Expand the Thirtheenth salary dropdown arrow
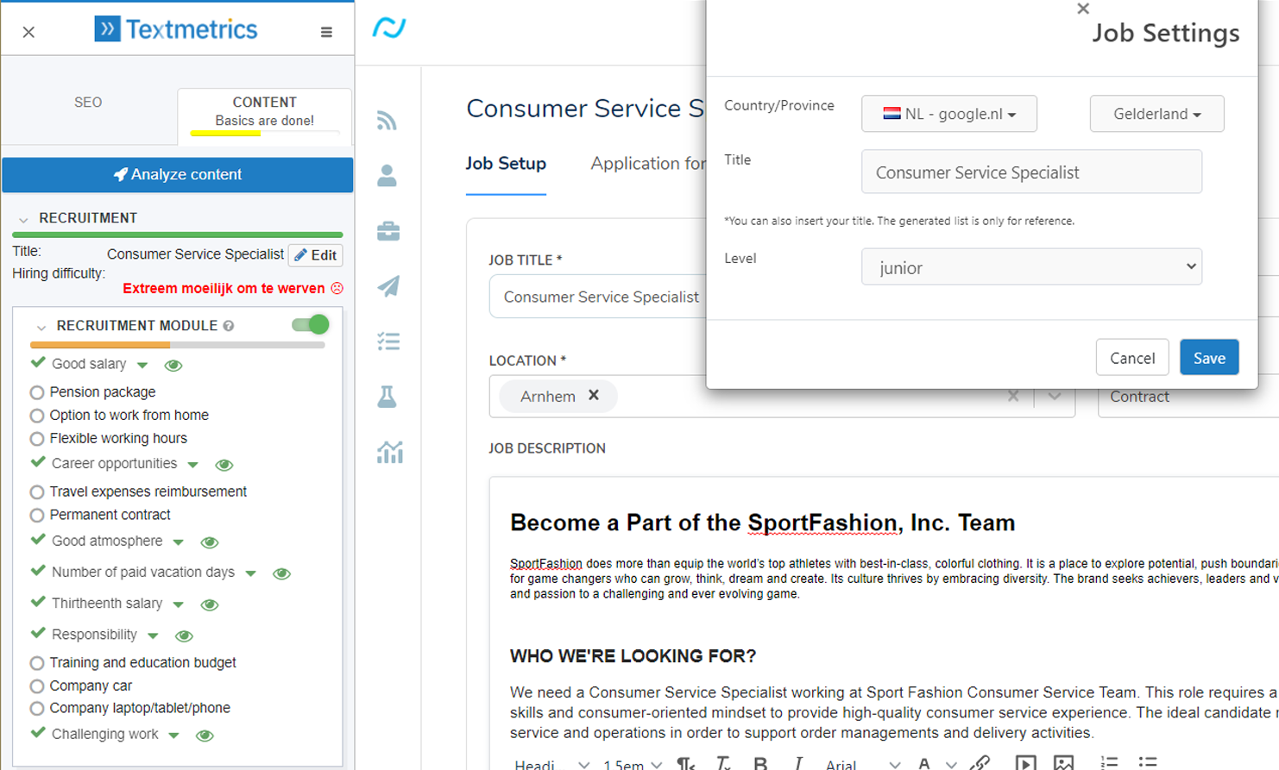The image size is (1279, 770). point(179,604)
